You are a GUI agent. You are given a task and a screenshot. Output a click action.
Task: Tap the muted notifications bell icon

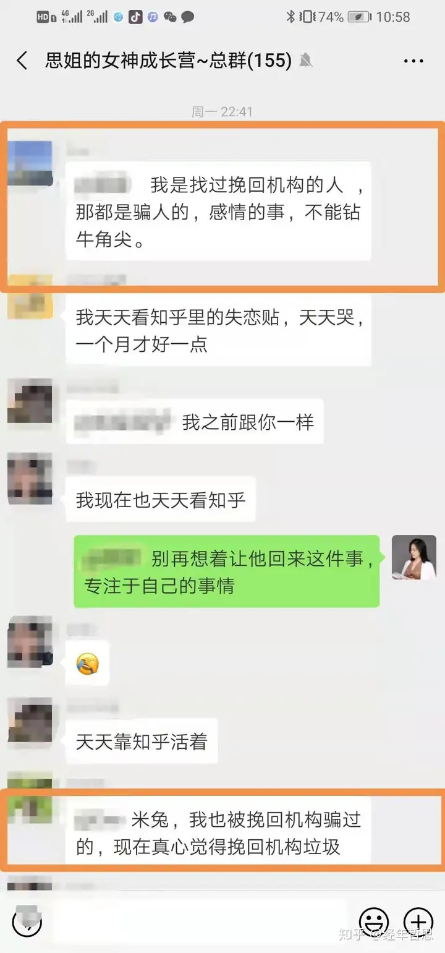pyautogui.click(x=305, y=61)
